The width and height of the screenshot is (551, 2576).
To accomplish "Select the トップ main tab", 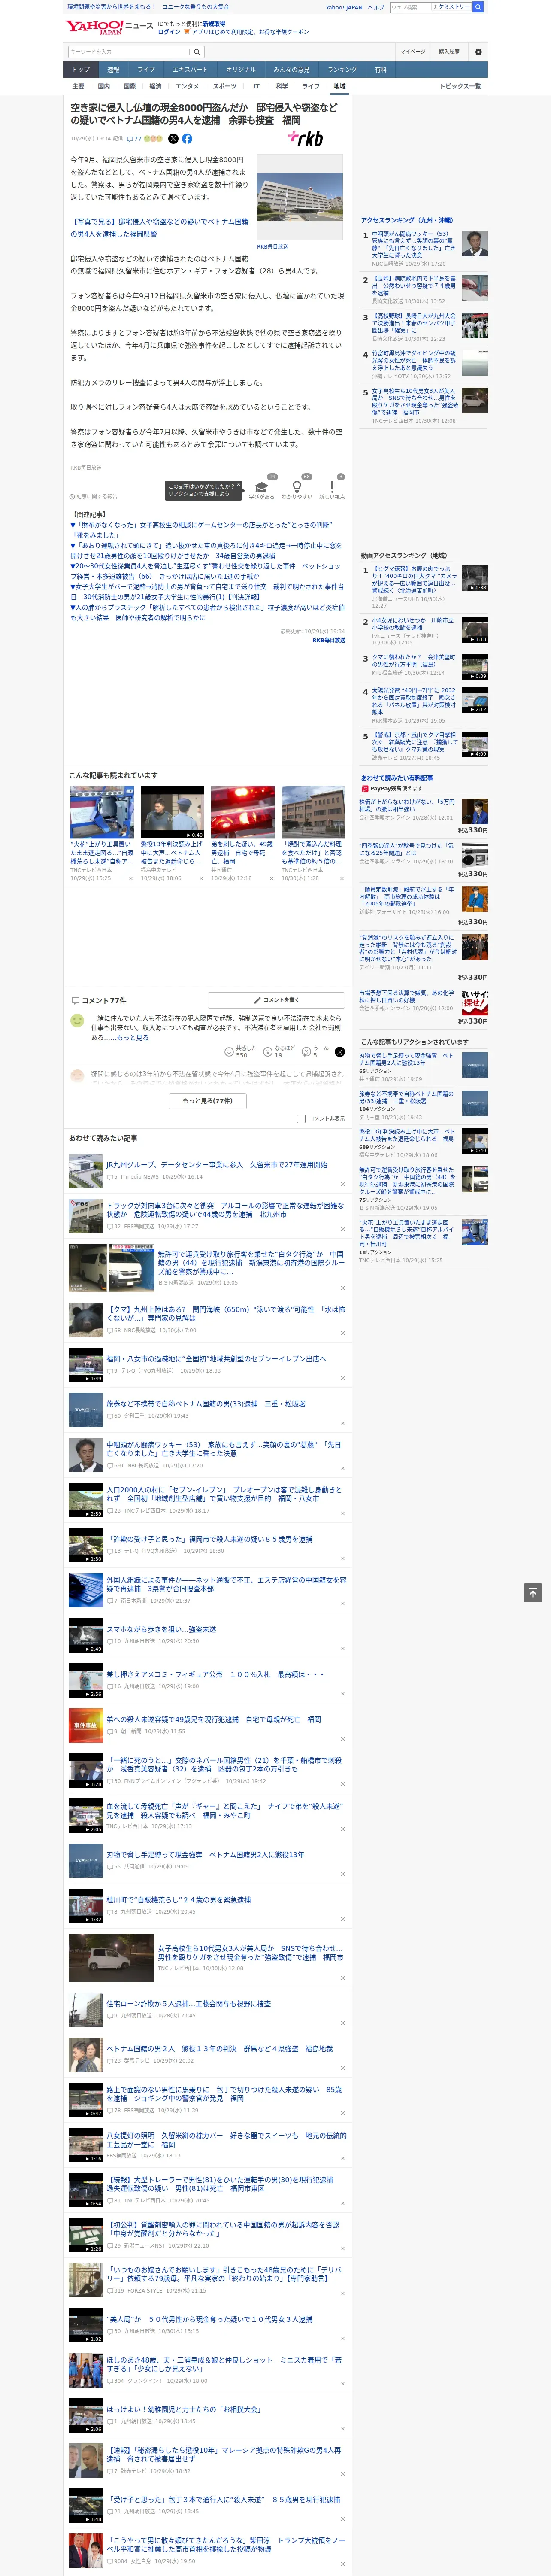I will (x=81, y=70).
